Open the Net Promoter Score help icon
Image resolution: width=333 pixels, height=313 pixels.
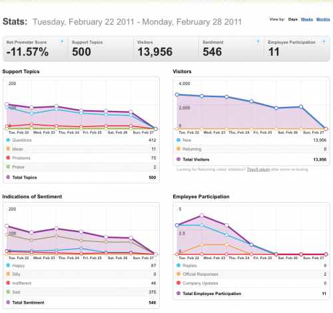pyautogui.click(x=62, y=42)
